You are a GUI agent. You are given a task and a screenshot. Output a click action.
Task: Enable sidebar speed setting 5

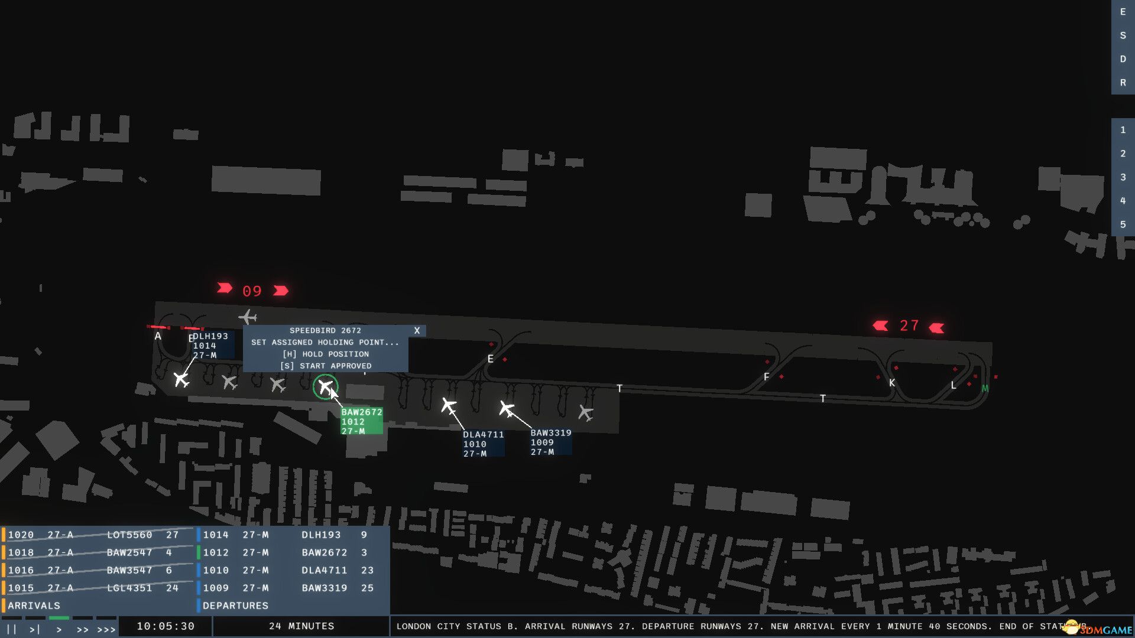[1122, 225]
